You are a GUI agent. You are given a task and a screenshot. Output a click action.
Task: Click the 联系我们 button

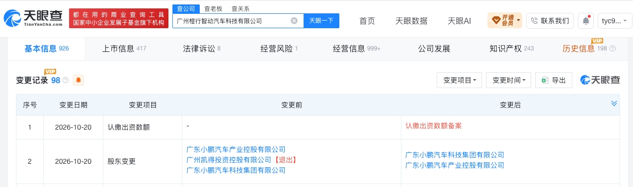[550, 21]
